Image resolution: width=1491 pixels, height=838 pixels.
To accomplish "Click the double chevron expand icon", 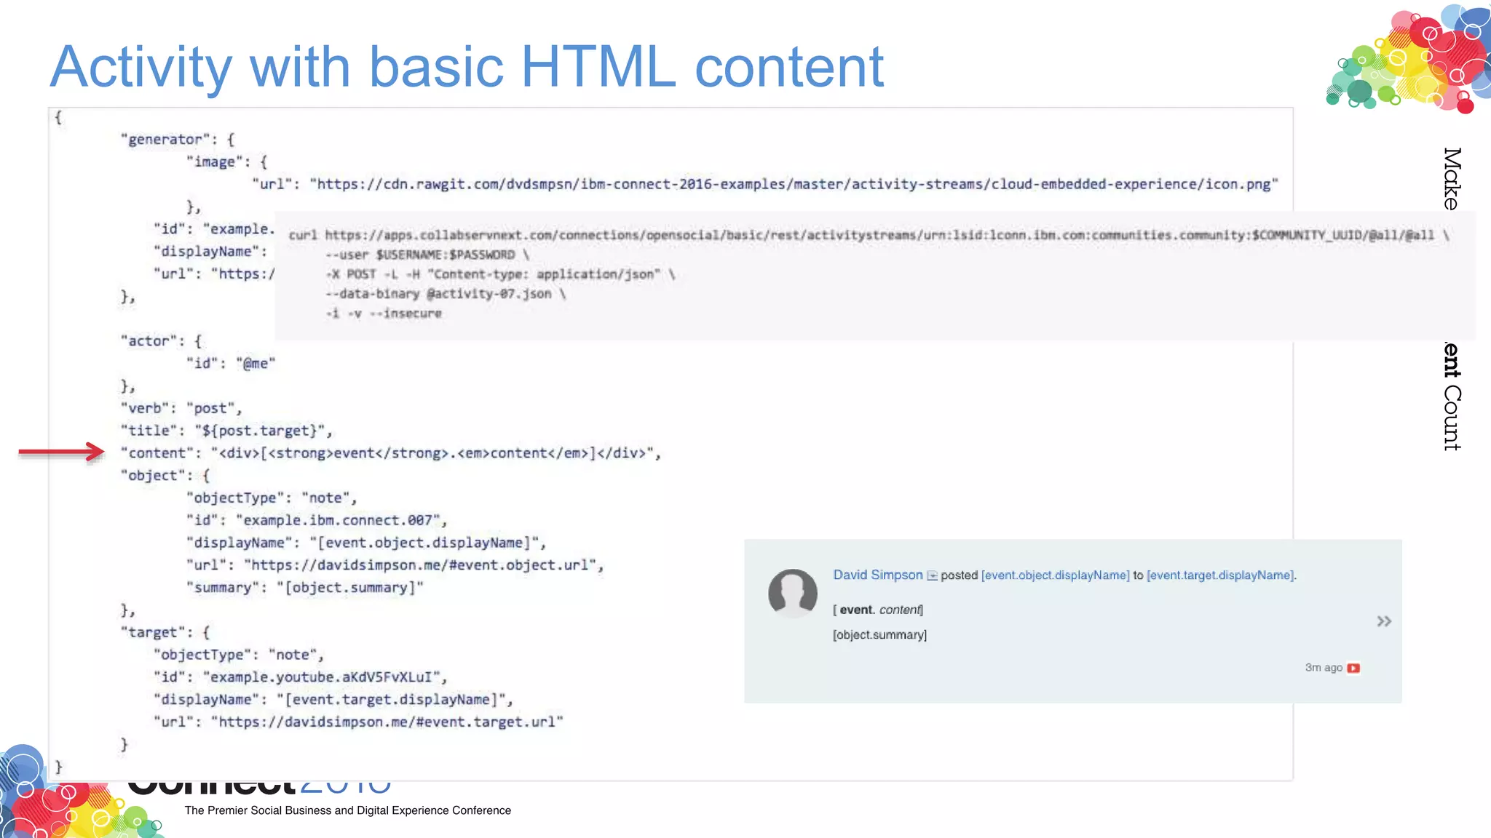I will [1384, 621].
